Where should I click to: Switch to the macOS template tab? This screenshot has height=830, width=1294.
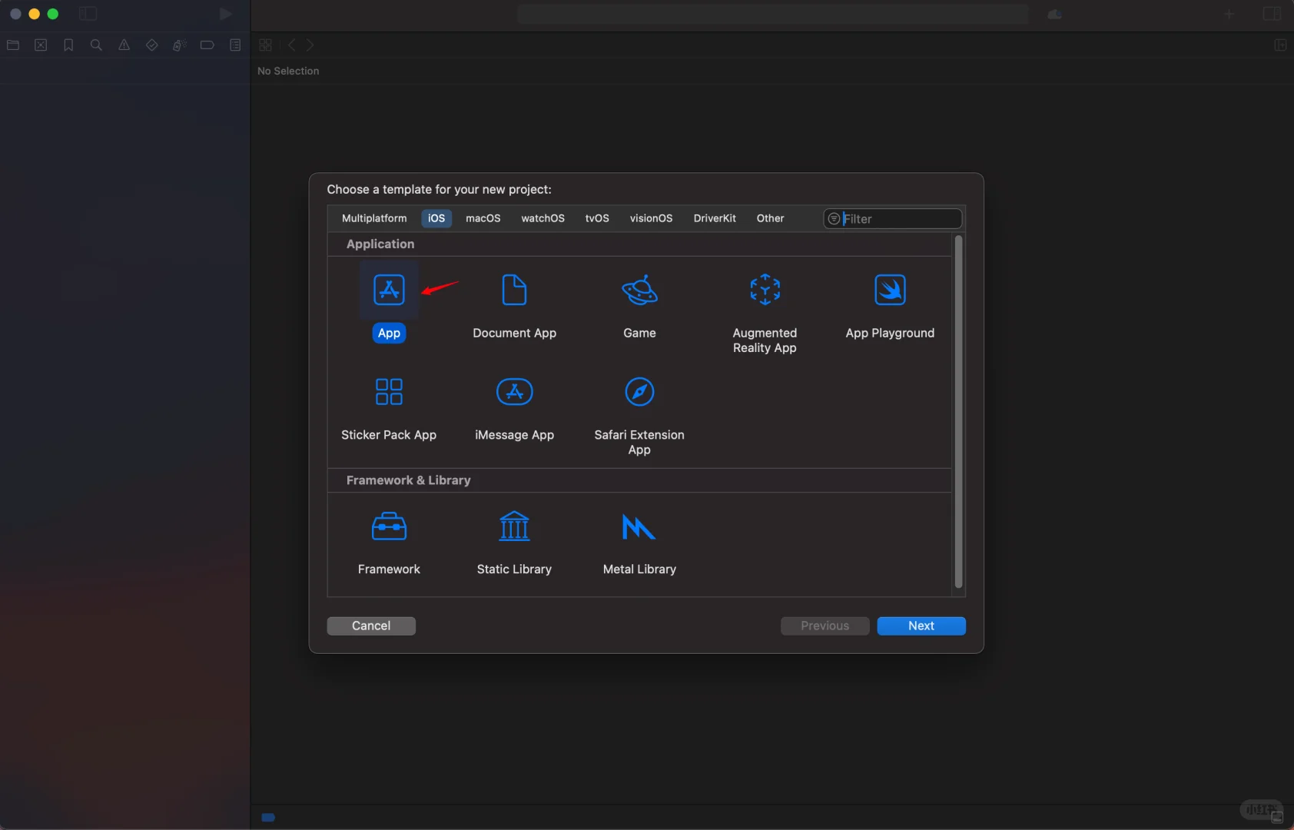click(x=483, y=218)
